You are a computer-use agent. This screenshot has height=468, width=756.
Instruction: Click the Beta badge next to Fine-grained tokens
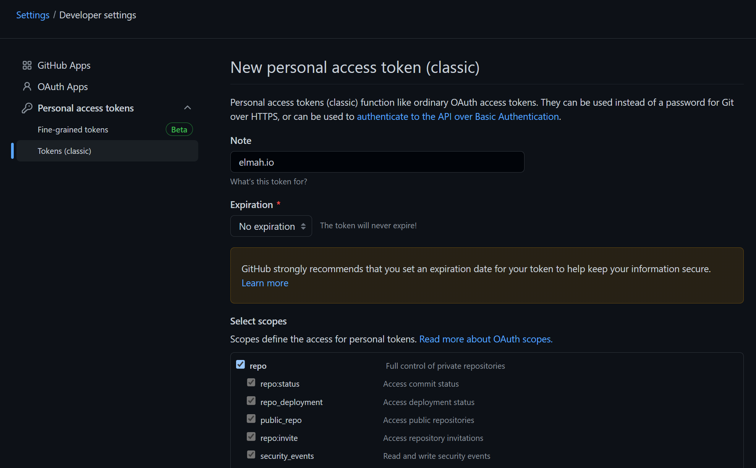point(179,129)
